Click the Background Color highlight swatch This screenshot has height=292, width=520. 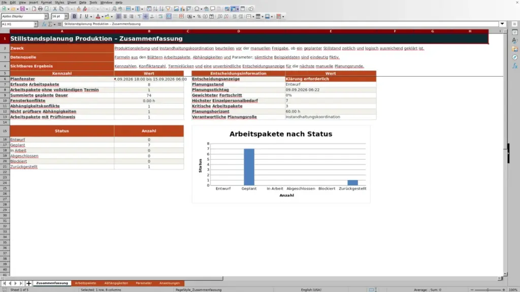[107, 16]
